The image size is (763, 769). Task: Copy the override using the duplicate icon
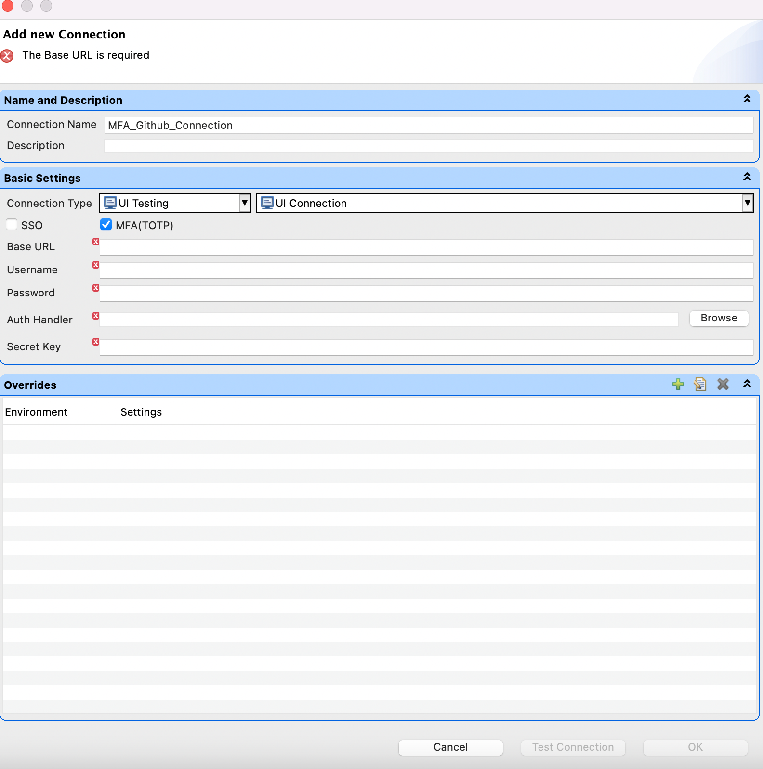(700, 384)
